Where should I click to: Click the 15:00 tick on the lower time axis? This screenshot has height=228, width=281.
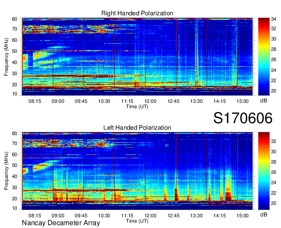tap(243, 216)
